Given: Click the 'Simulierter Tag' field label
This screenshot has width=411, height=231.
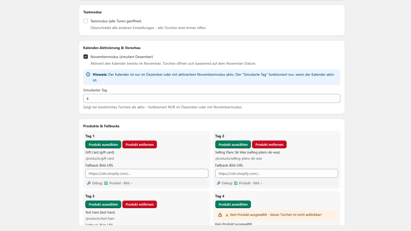Looking at the screenshot, I should click(x=95, y=90).
